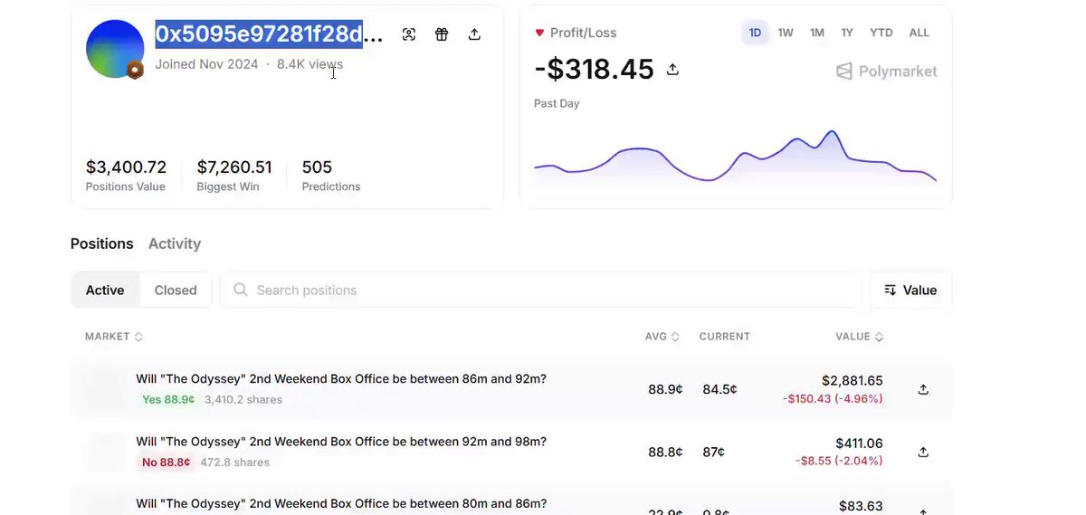The width and height of the screenshot is (1086, 515).
Task: Click the 8.4K views text
Action: (310, 64)
